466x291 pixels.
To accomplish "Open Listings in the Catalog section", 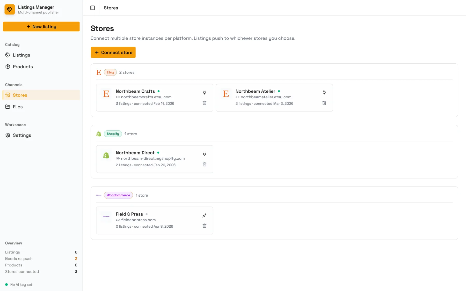I will click(x=41, y=55).
